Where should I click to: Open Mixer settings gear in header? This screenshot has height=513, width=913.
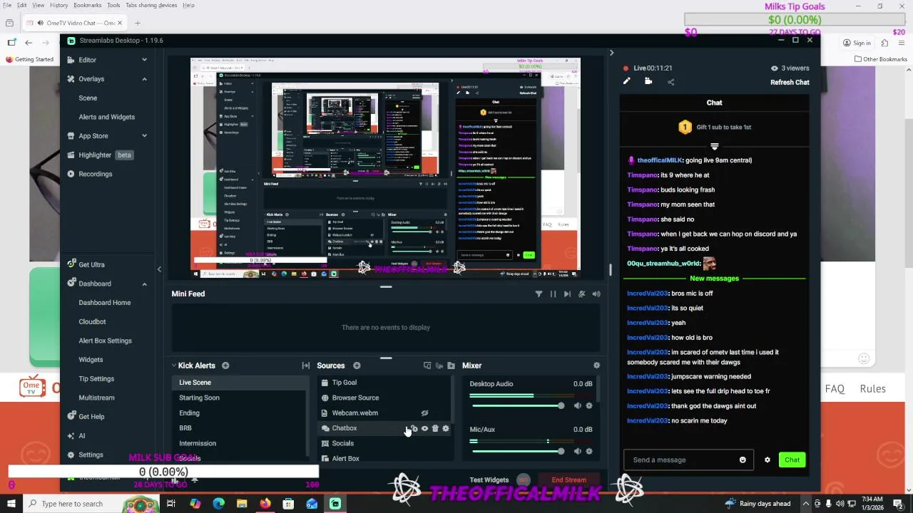(596, 366)
